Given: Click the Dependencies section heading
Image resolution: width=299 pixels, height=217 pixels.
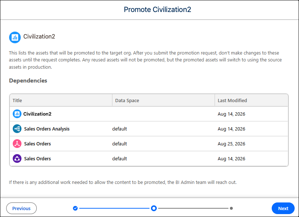Looking at the screenshot, I should [x=28, y=81].
